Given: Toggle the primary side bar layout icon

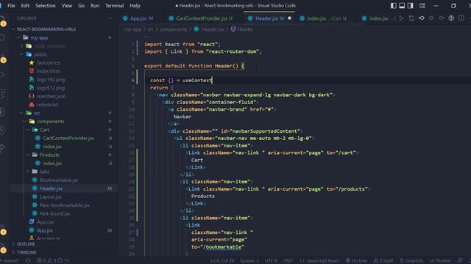Looking at the screenshot, I should click(393, 6).
